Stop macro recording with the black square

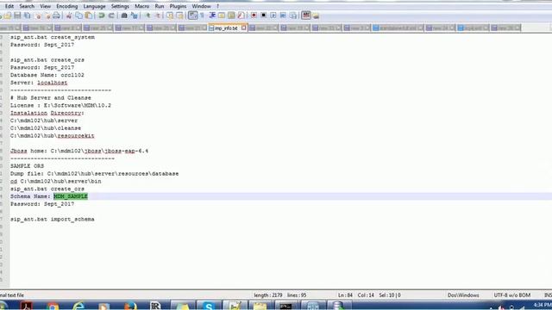pyautogui.click(x=263, y=15)
